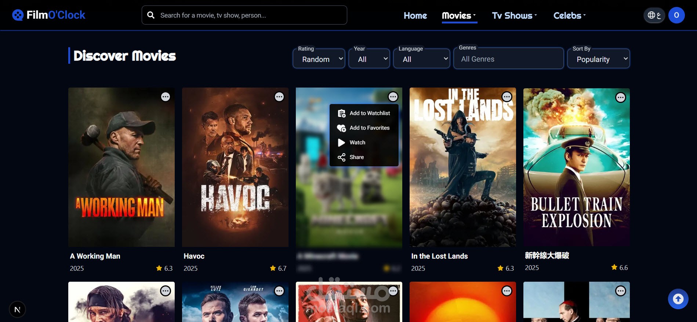
Task: Click the scroll-to-top arrow button
Action: (x=678, y=299)
